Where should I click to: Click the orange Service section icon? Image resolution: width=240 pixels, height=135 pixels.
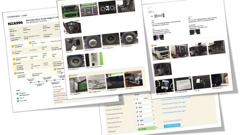click(x=14, y=63)
